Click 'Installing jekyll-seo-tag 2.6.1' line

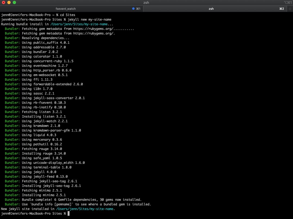pos(51,186)
